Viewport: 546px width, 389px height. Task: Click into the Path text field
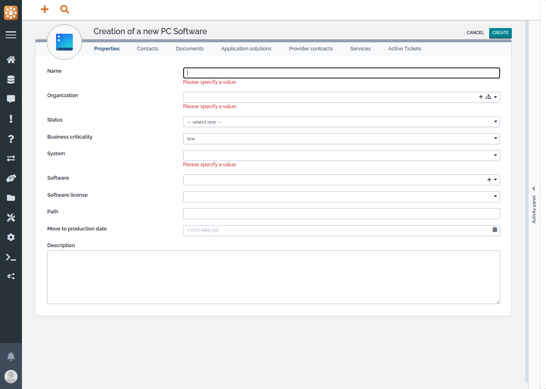click(341, 213)
